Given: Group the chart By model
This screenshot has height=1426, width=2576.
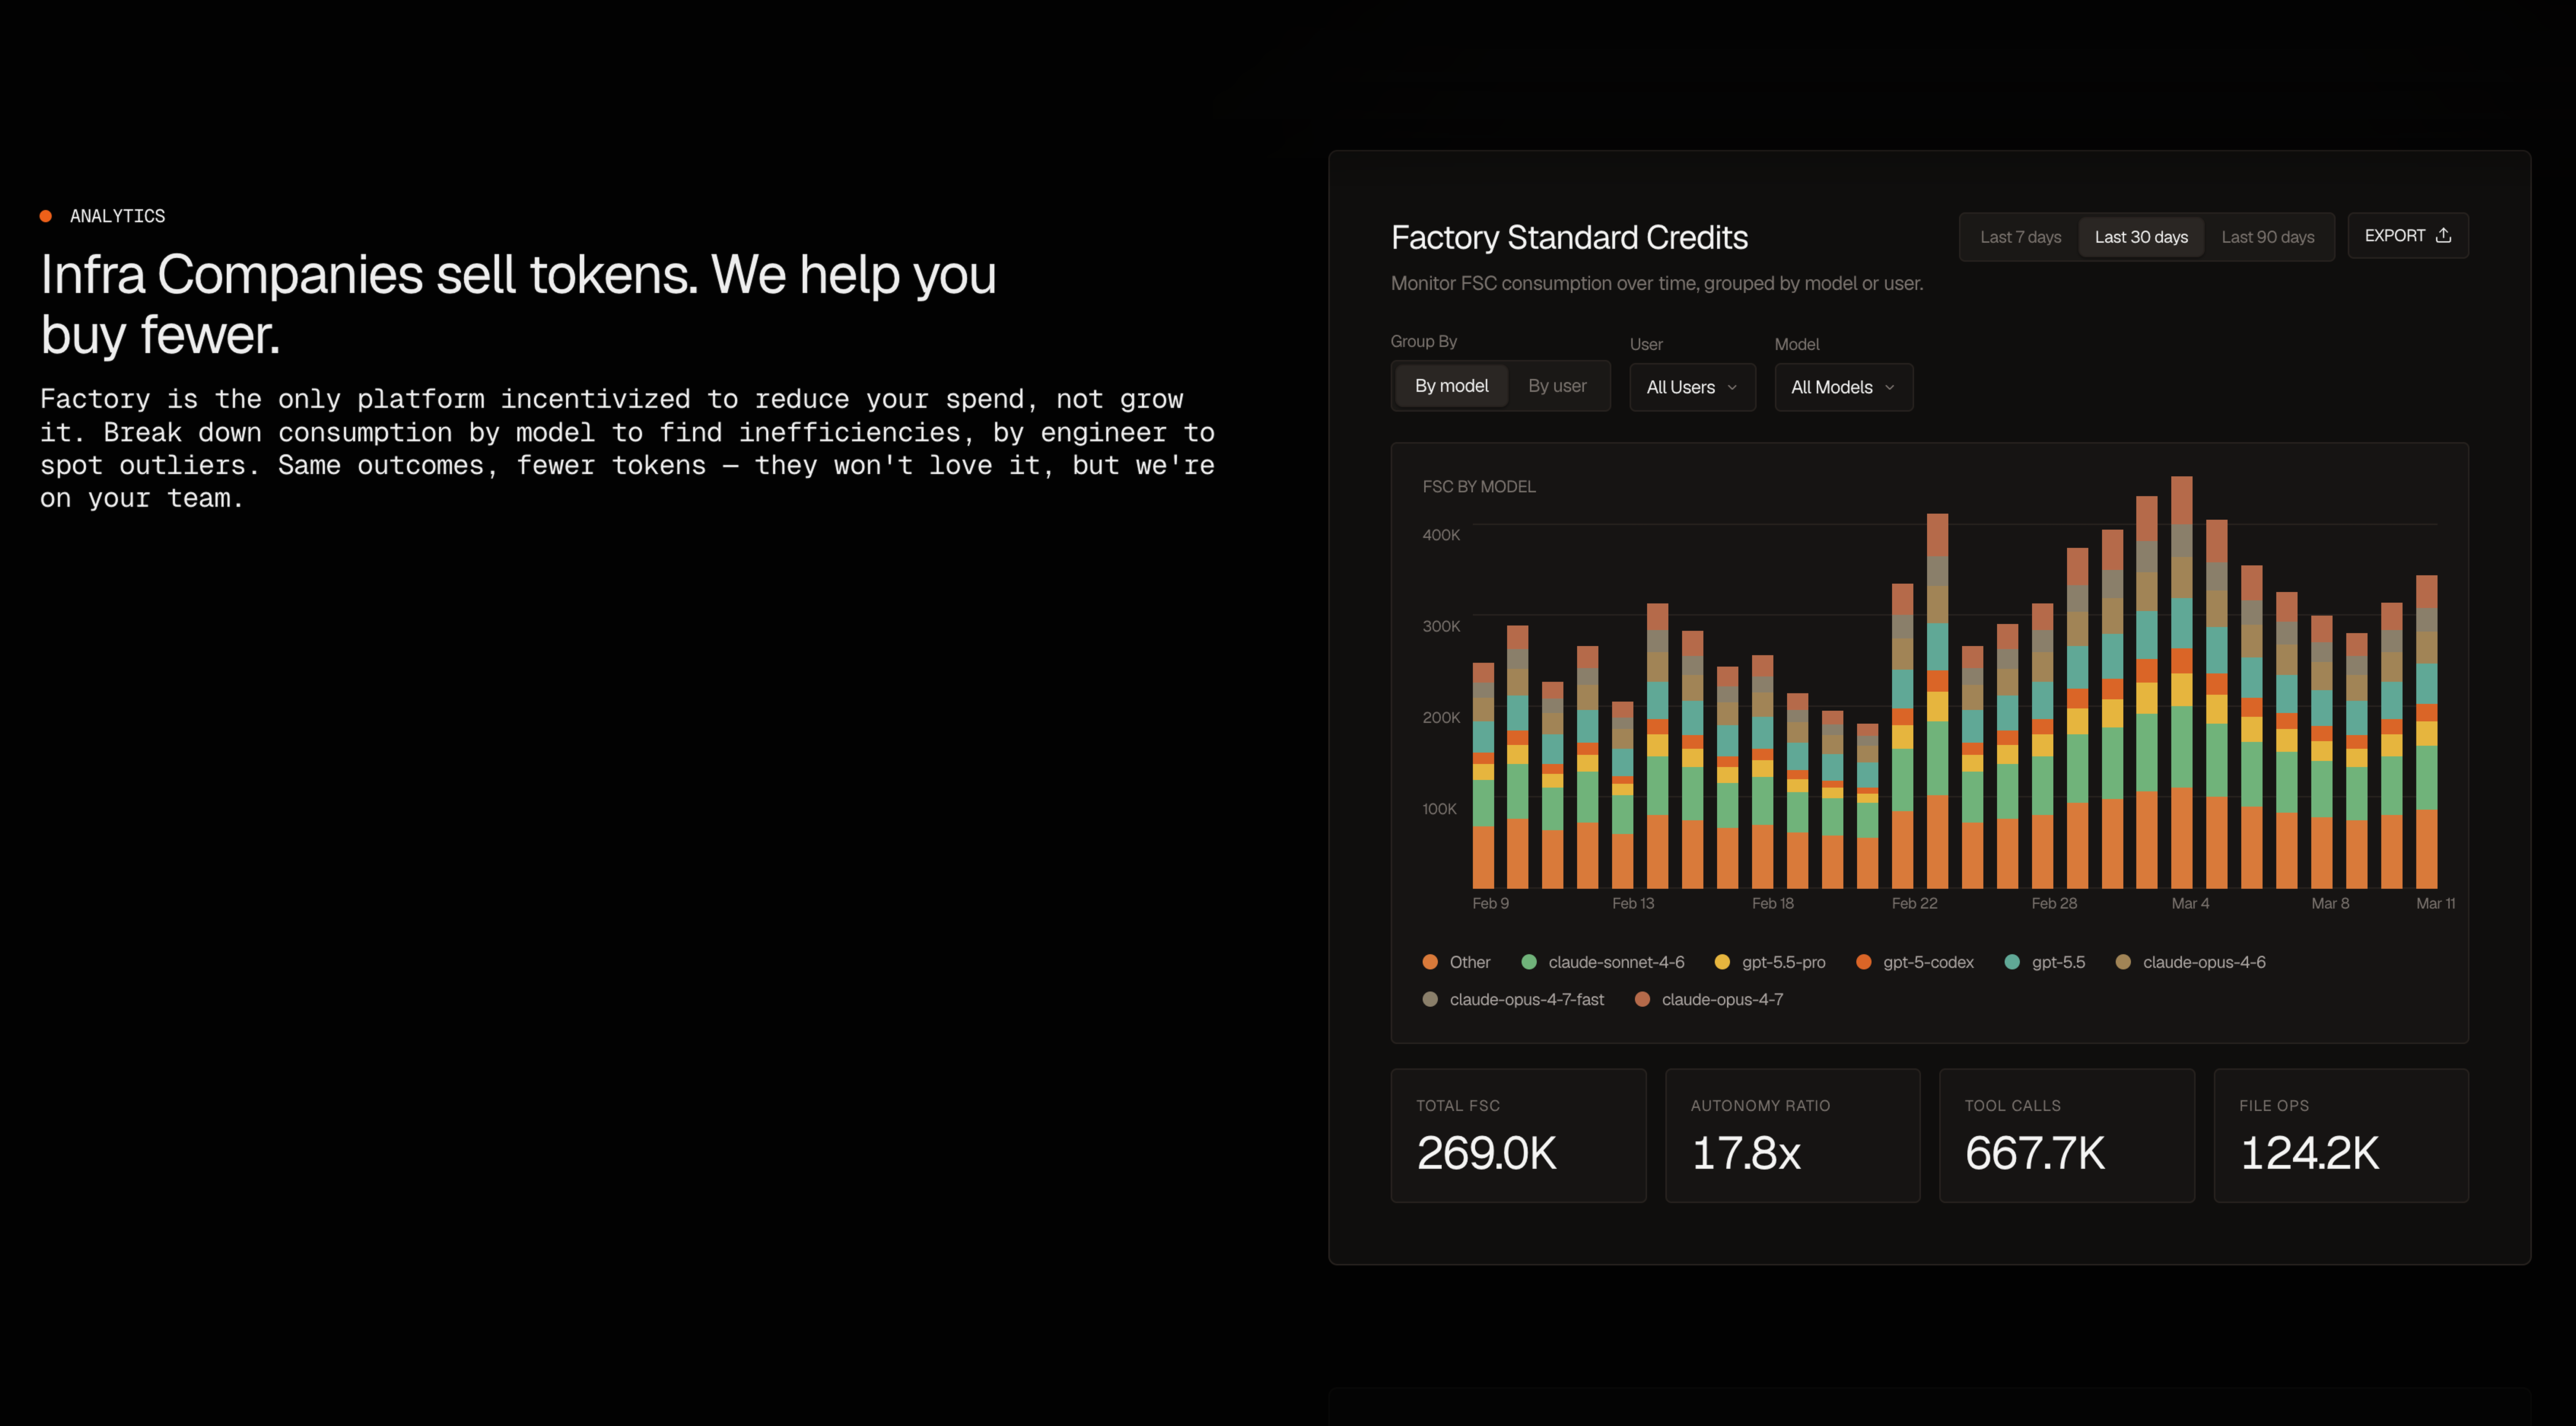Looking at the screenshot, I should point(1451,386).
